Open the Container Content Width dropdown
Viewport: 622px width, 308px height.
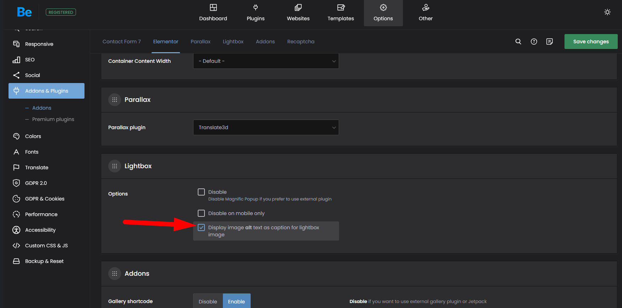(x=266, y=61)
